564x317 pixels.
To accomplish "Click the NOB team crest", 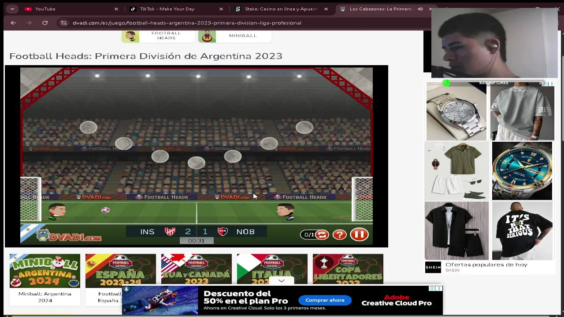I will 223,232.
